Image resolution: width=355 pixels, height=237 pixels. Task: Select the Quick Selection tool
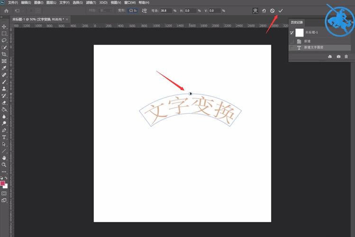[x=4, y=47]
